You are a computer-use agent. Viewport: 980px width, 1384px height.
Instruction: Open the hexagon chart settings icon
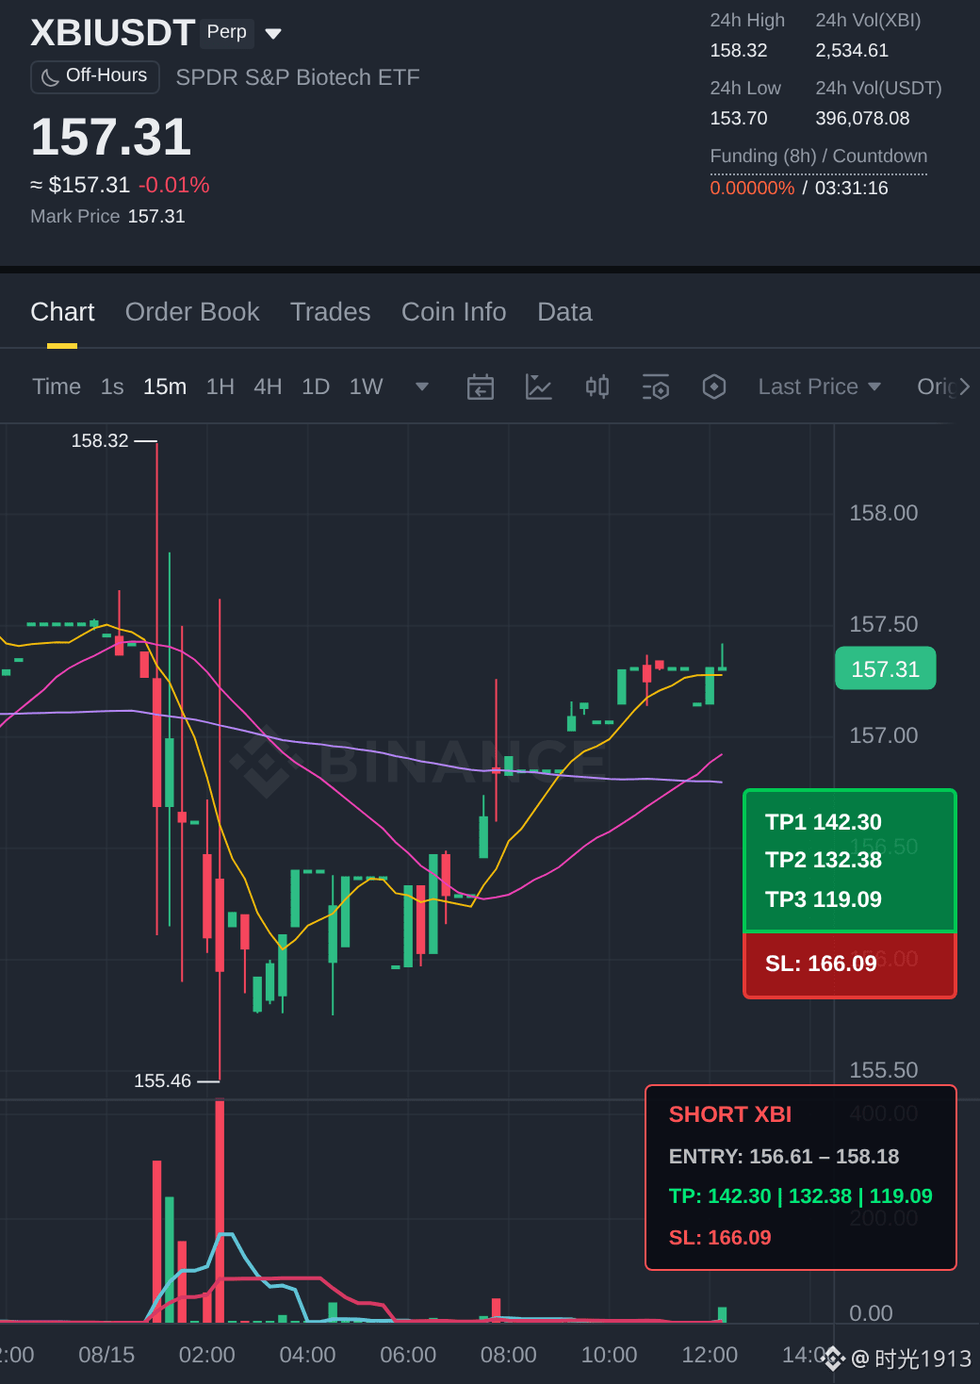714,387
